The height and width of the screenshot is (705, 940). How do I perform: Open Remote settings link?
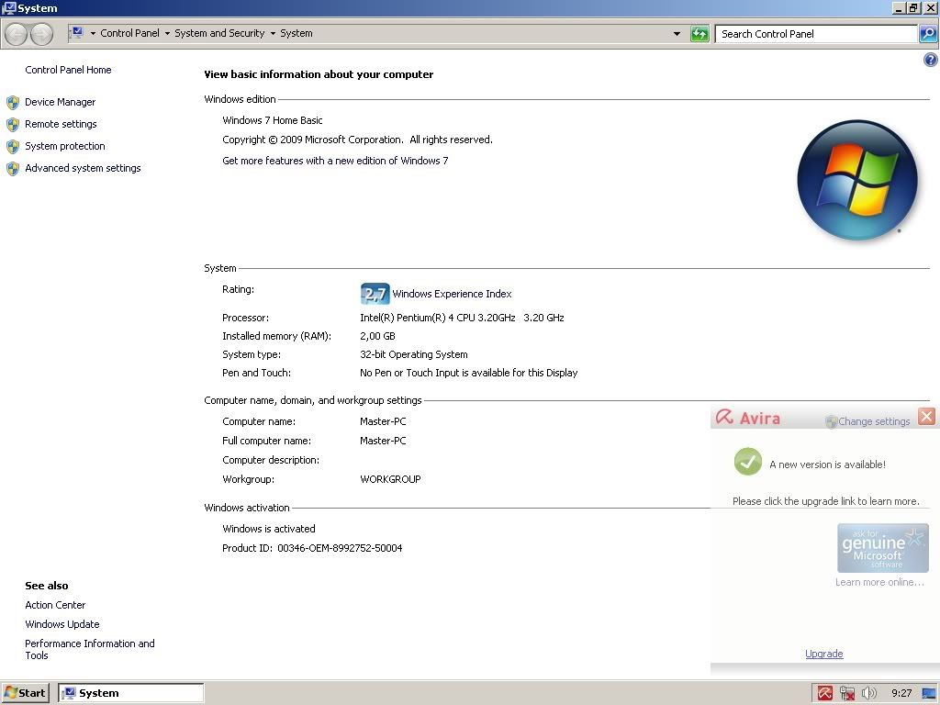(61, 124)
